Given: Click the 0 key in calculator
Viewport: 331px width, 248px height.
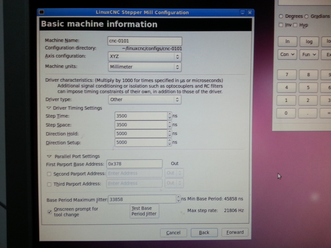Looking at the screenshot, I should 286,113.
